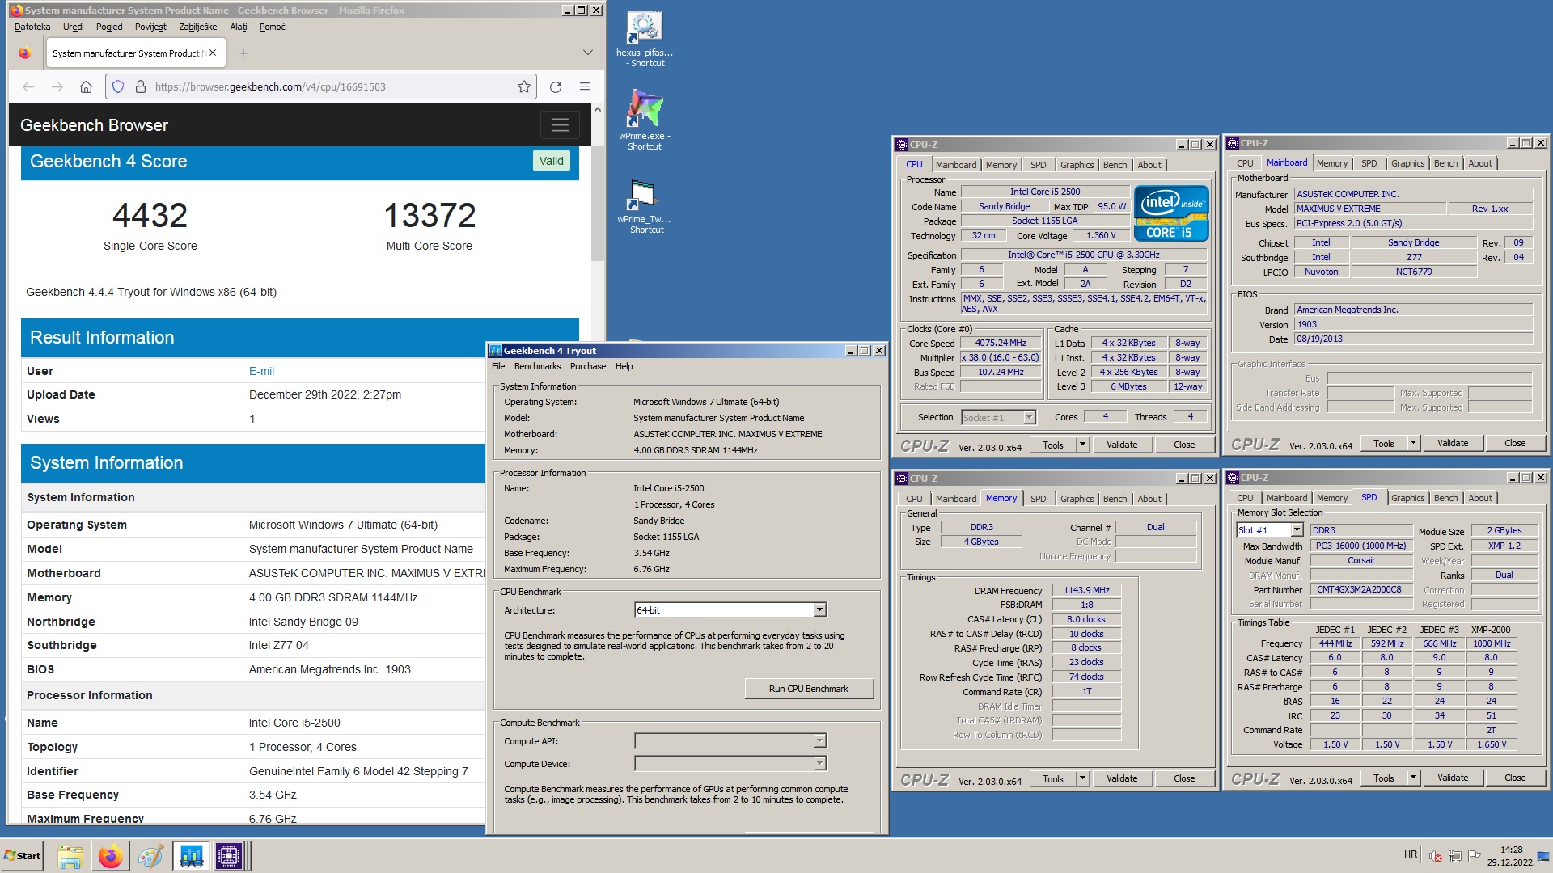Viewport: 1553px width, 873px height.
Task: Select the CMT4GX3M2A2000C8 part number field
Action: tap(1361, 589)
